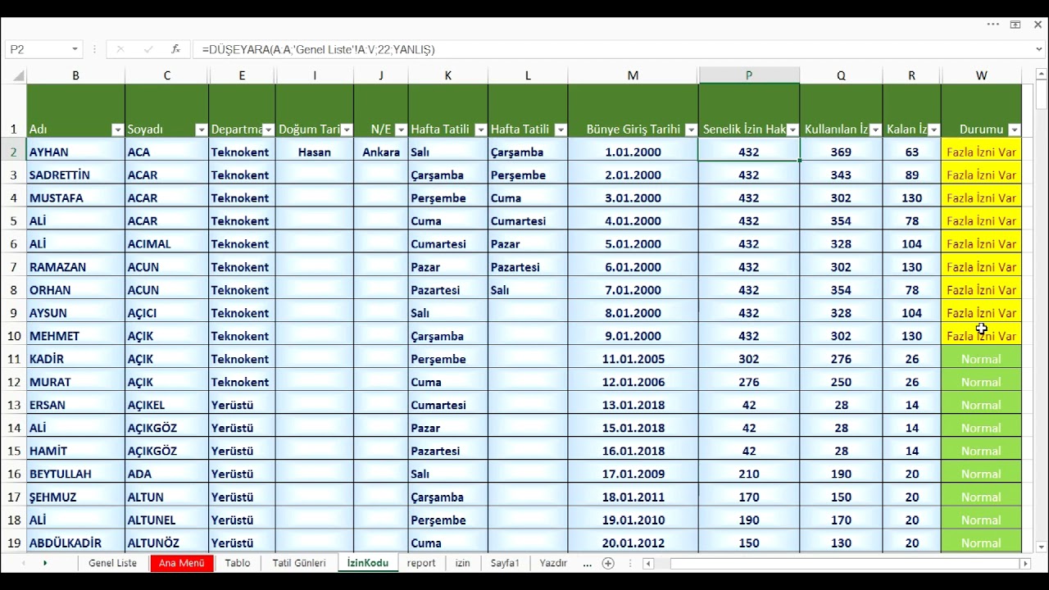This screenshot has height=590, width=1049.
Task: Switch to the report sheet tab
Action: [x=421, y=563]
